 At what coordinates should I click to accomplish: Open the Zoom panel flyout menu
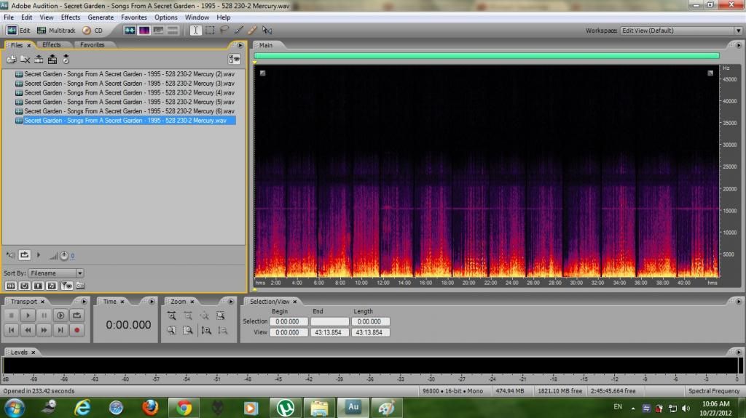coord(230,302)
